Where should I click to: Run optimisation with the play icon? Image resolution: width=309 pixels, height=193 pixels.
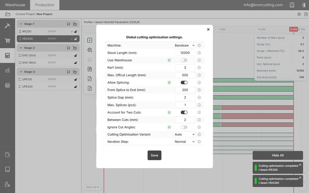pyautogui.click(x=90, y=40)
